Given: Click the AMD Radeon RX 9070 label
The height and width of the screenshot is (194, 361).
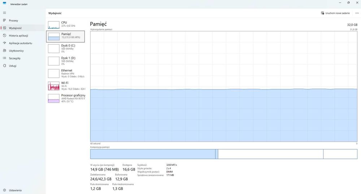Looking at the screenshot, I should (x=73, y=98).
